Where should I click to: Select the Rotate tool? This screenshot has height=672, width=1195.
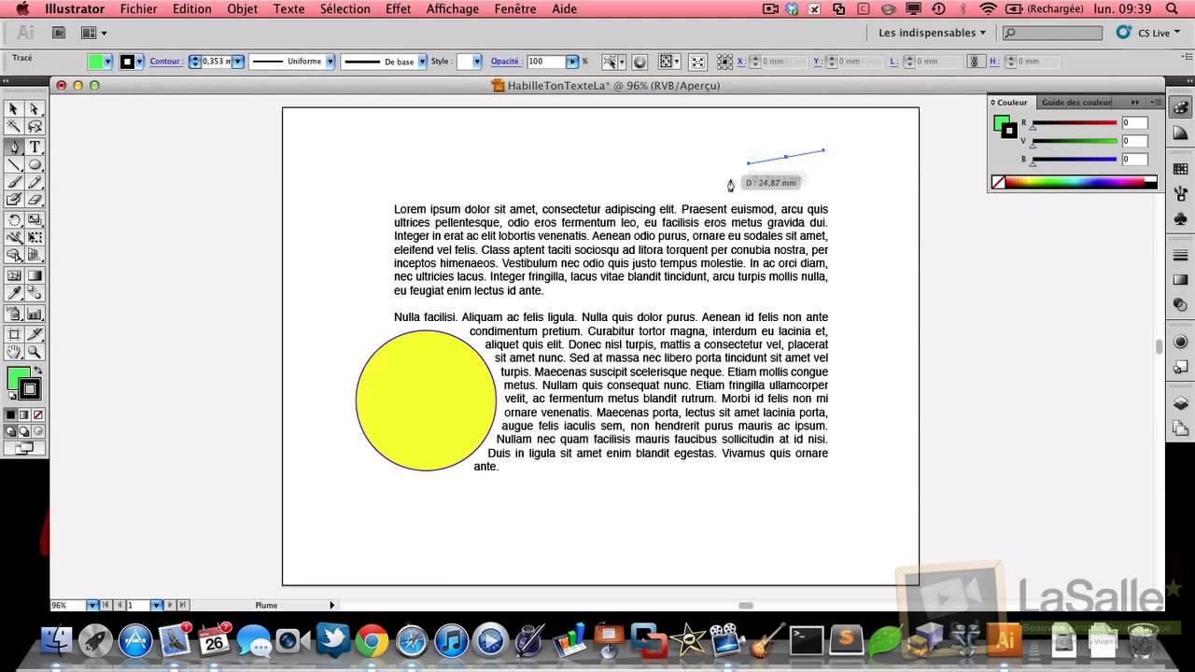14,220
